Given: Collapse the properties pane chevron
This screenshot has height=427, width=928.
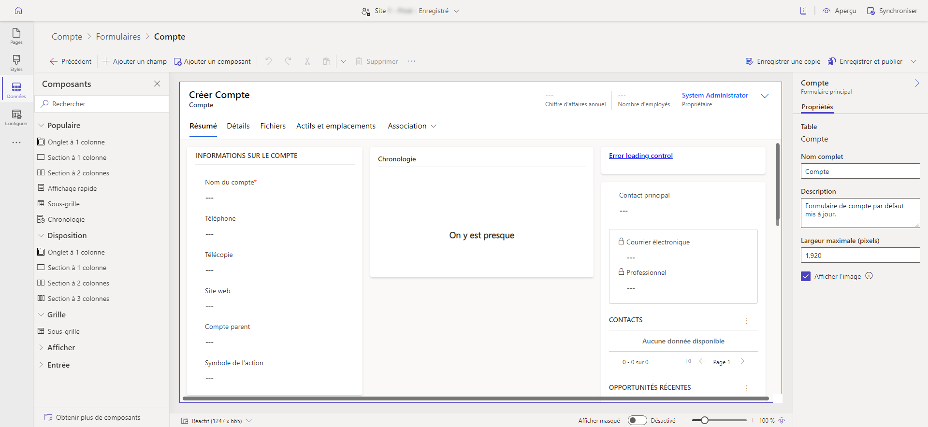Looking at the screenshot, I should click(917, 83).
